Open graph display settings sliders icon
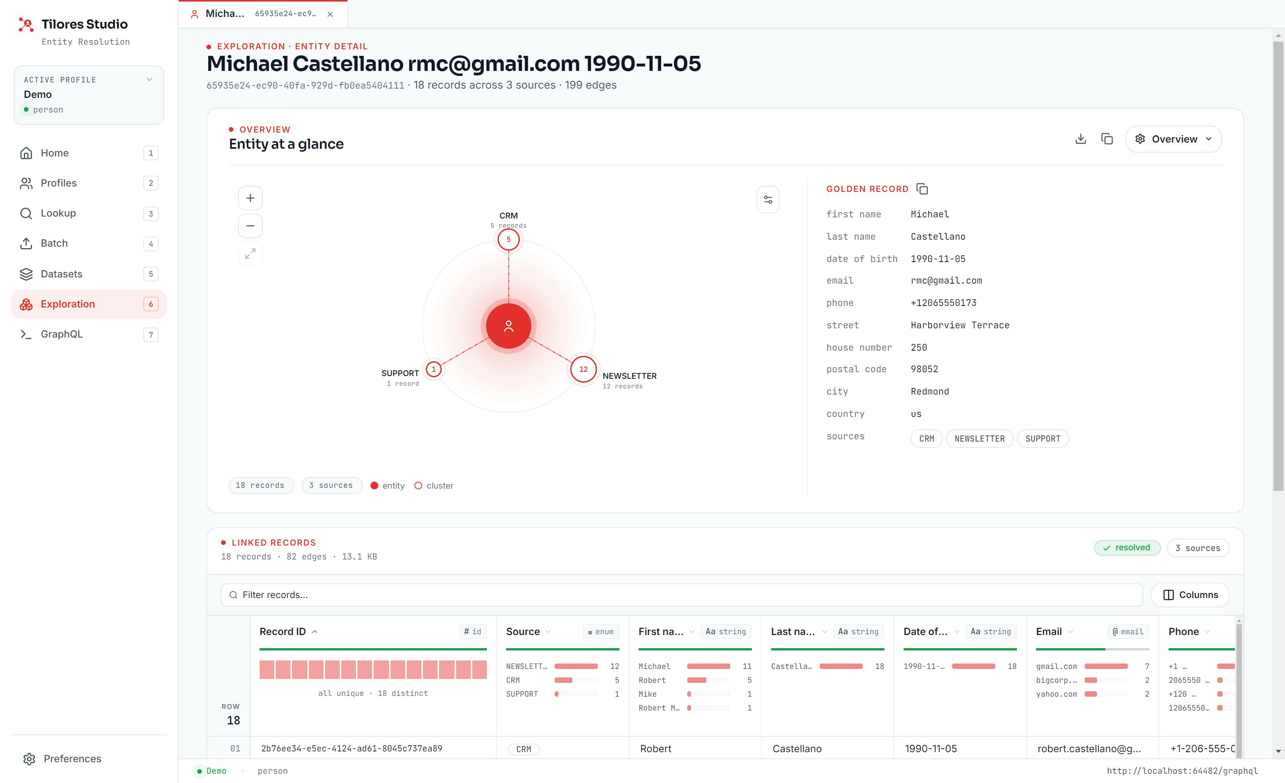This screenshot has width=1285, height=783. (x=768, y=200)
